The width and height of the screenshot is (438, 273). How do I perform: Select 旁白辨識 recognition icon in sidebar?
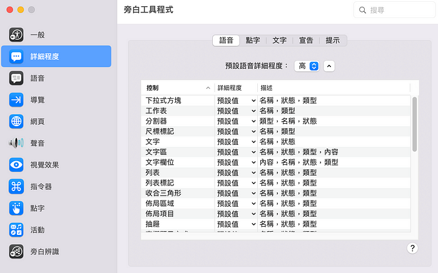pos(16,251)
